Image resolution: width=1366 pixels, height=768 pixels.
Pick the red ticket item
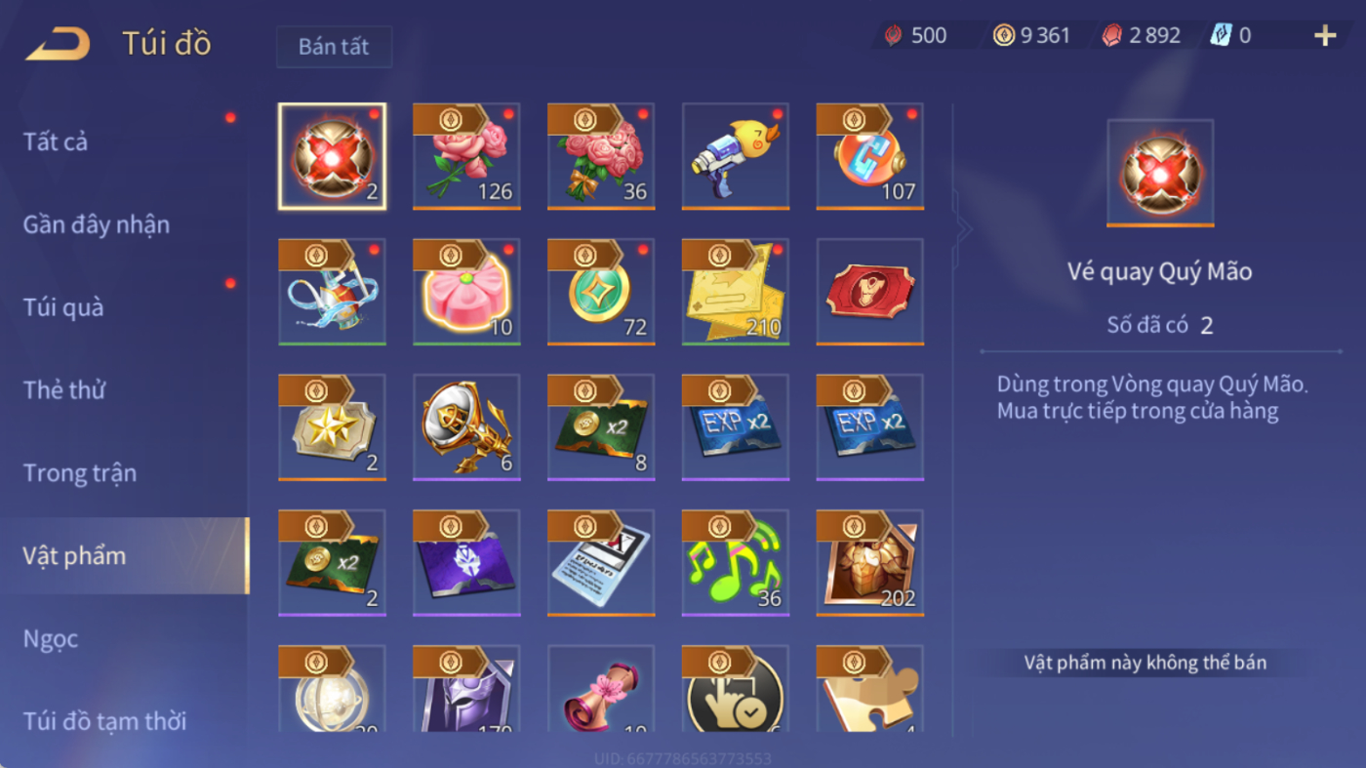tap(870, 292)
